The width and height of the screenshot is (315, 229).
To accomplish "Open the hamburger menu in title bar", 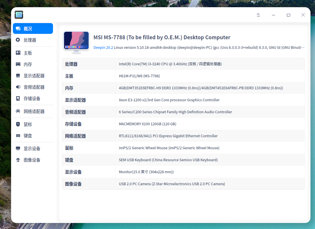I will 258,15.
